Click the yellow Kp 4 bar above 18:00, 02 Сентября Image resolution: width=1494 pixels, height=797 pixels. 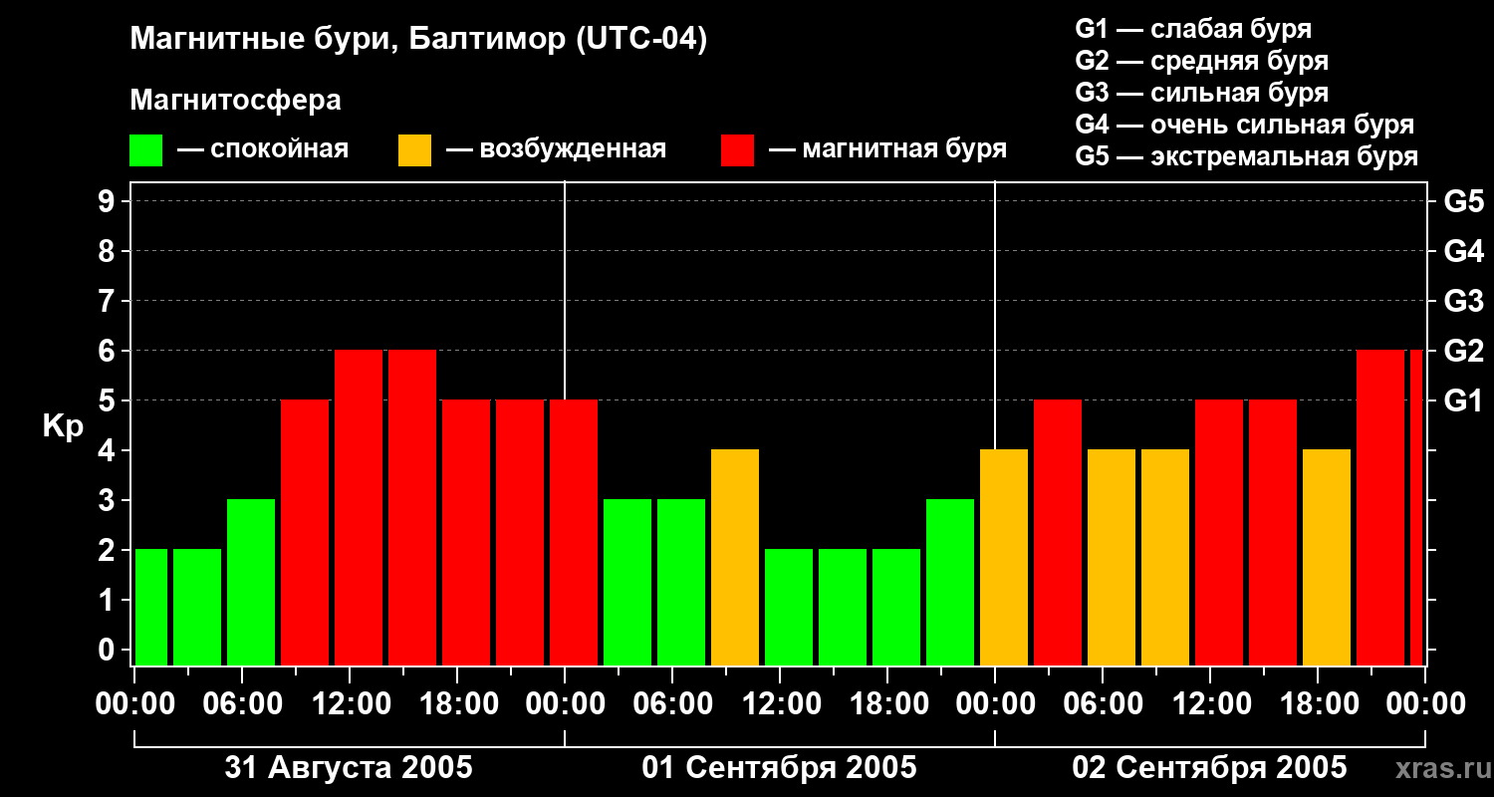tap(1327, 558)
